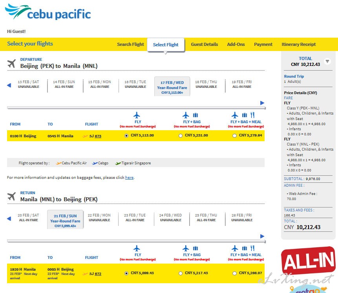Click the Round Trip label in summary

[x=294, y=76]
